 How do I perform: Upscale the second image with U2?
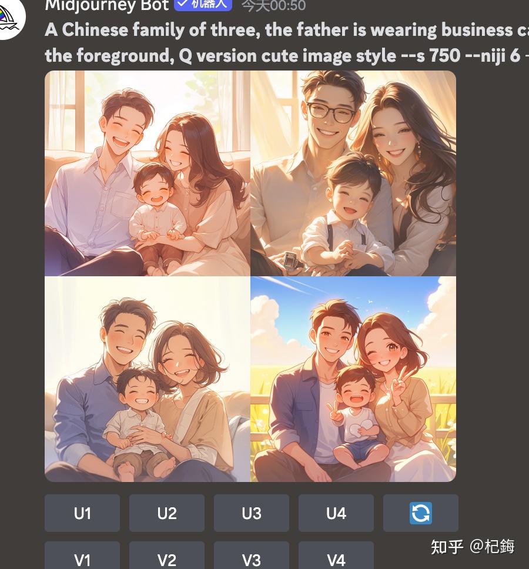pos(167,513)
